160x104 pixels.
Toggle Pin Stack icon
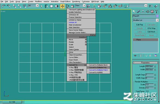pyautogui.click(x=135, y=56)
